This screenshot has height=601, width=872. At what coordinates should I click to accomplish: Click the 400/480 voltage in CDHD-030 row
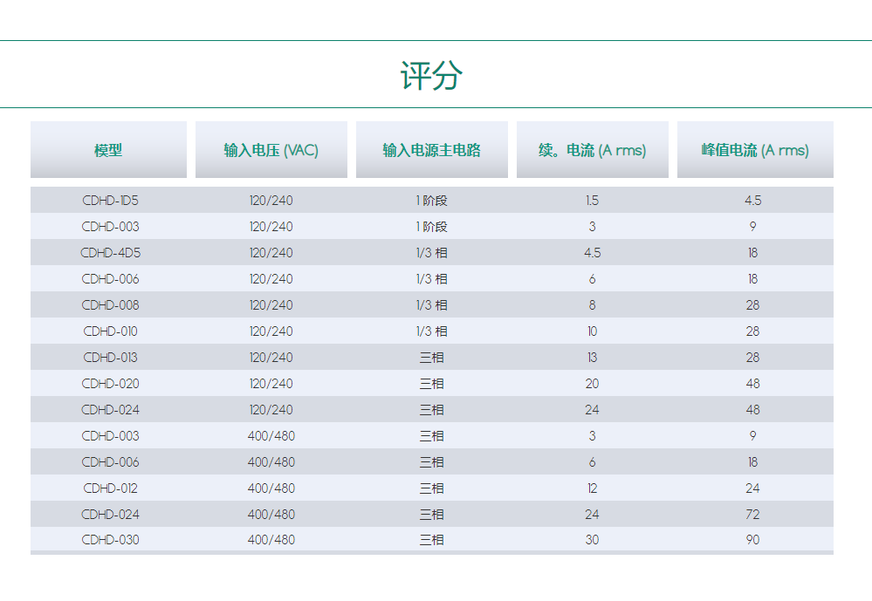coord(271,540)
